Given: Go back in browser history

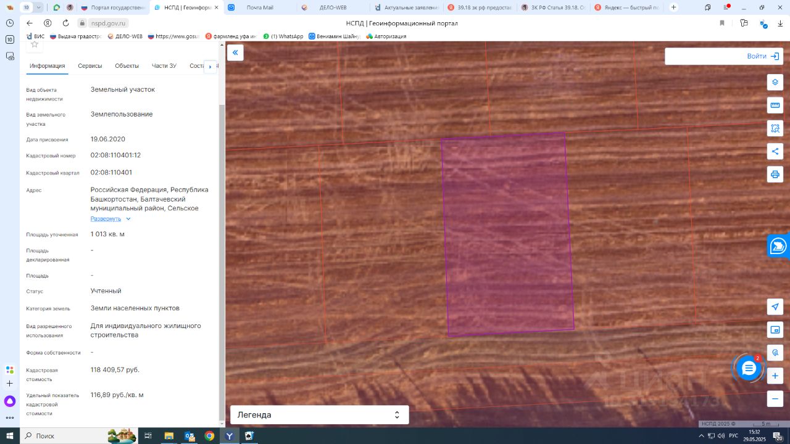Looking at the screenshot, I should tap(29, 23).
